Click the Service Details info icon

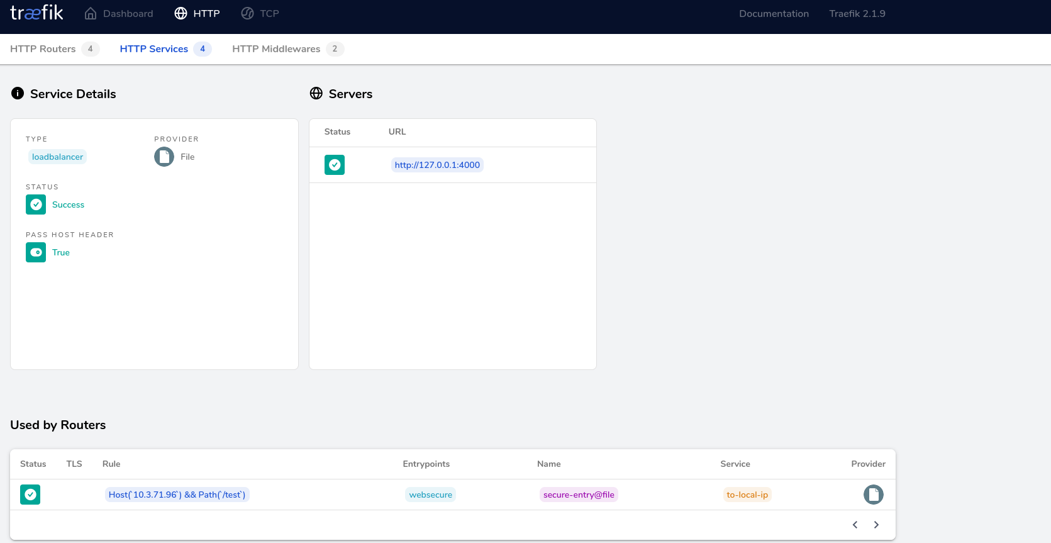pos(18,94)
